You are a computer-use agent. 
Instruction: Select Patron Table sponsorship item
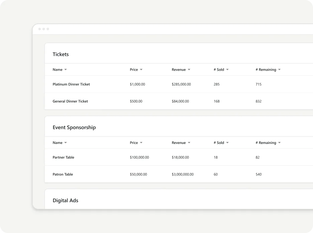click(x=63, y=174)
